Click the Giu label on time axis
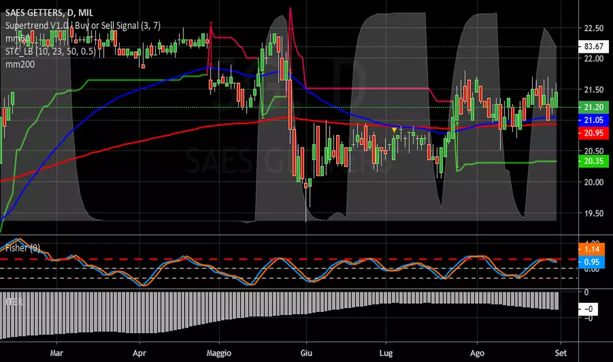The height and width of the screenshot is (362, 613). pos(306,353)
